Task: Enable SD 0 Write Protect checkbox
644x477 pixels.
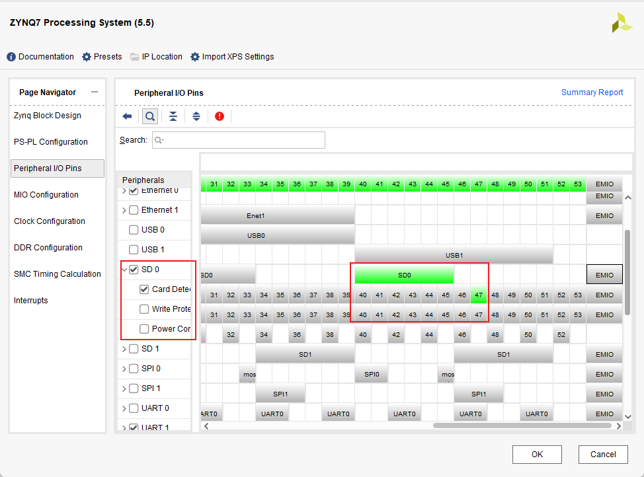Action: [x=144, y=309]
